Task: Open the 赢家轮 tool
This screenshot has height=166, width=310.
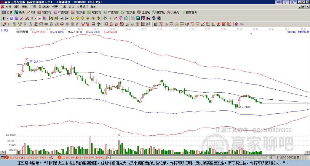Action: click(x=158, y=12)
